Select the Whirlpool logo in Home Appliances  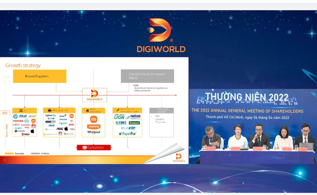94,132
